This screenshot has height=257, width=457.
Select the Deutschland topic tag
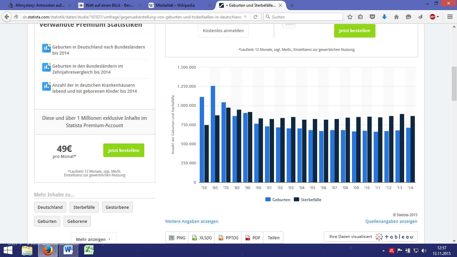[x=50, y=207]
